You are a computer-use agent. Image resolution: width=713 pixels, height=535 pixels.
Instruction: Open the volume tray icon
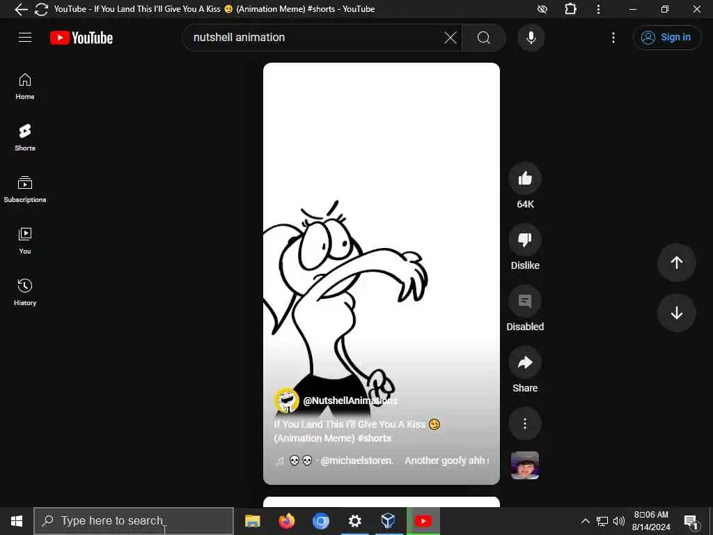(619, 521)
